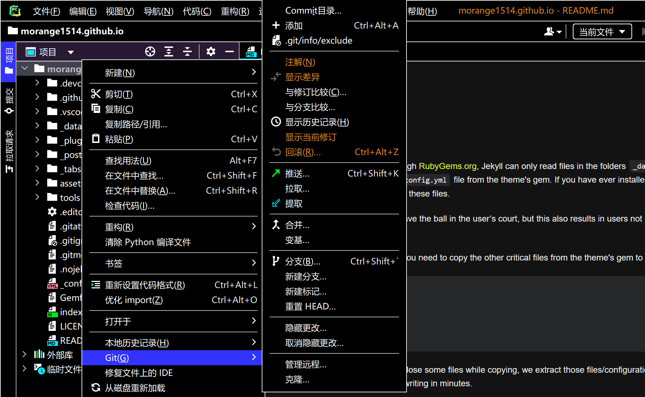Hide the project panel with minus icon

tap(230, 52)
